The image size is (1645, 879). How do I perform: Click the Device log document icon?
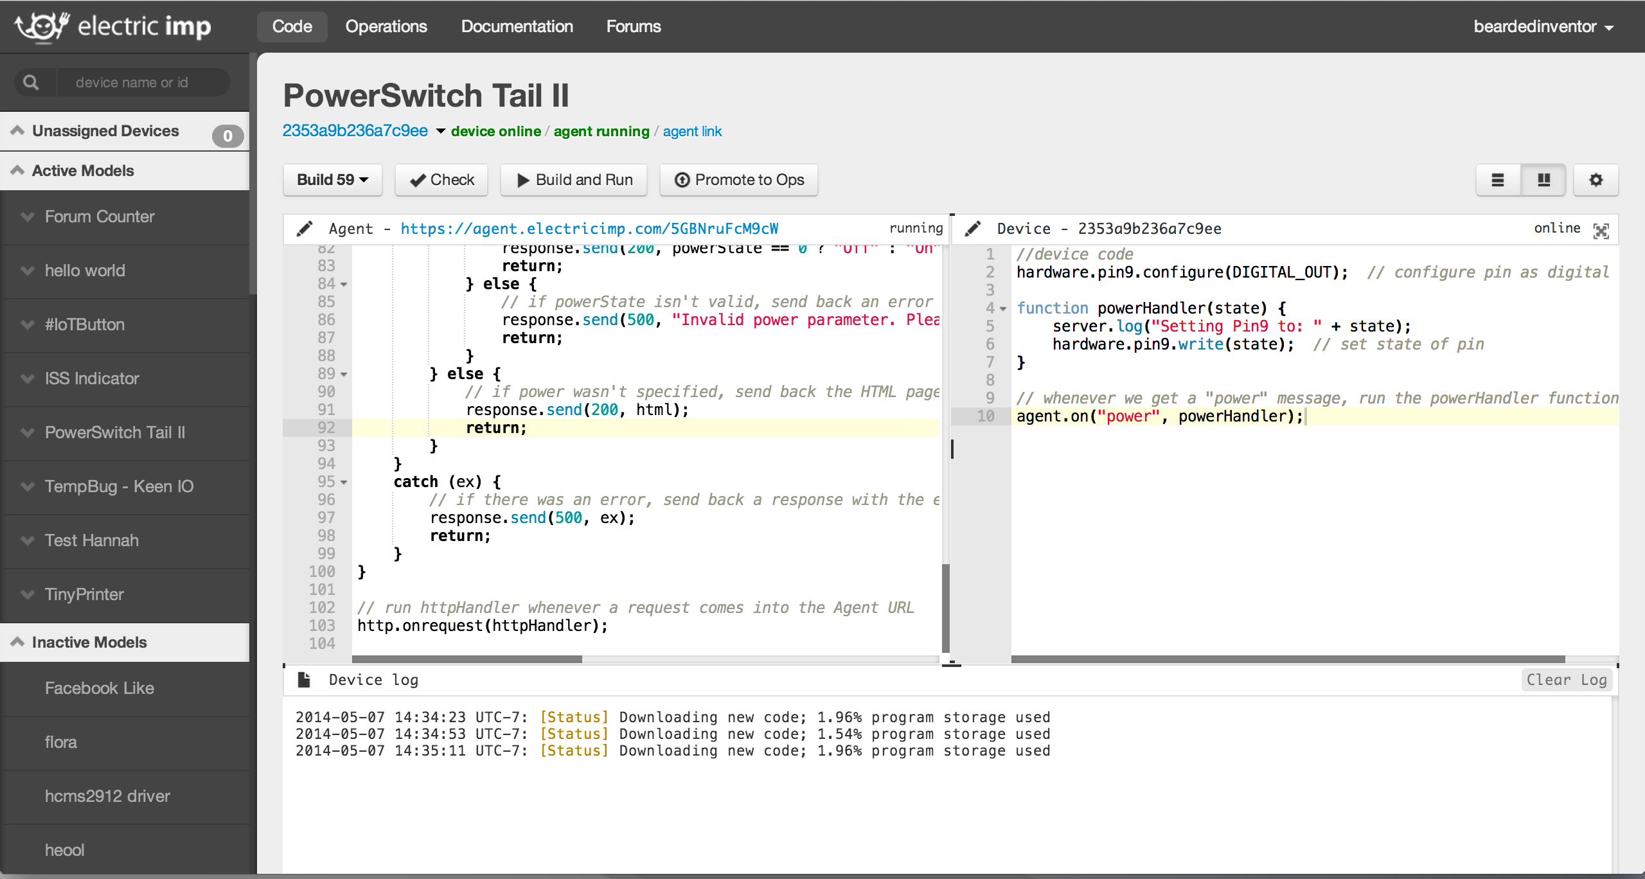coord(304,680)
